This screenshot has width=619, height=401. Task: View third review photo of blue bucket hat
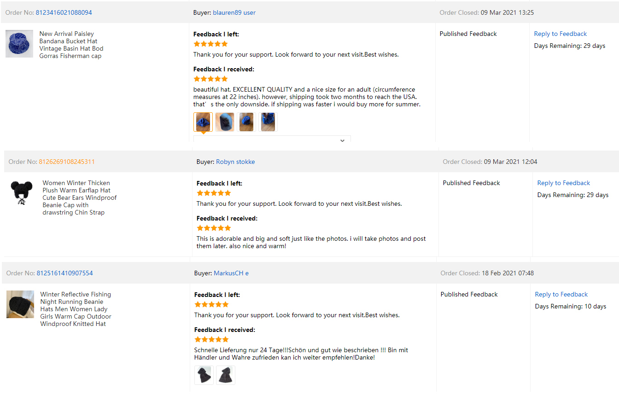click(246, 122)
